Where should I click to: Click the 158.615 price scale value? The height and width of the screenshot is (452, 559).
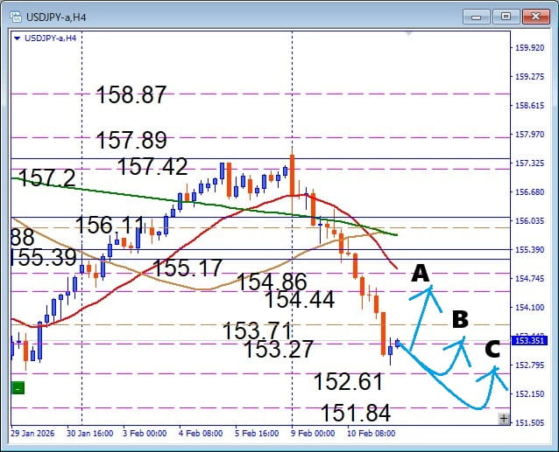click(x=530, y=106)
